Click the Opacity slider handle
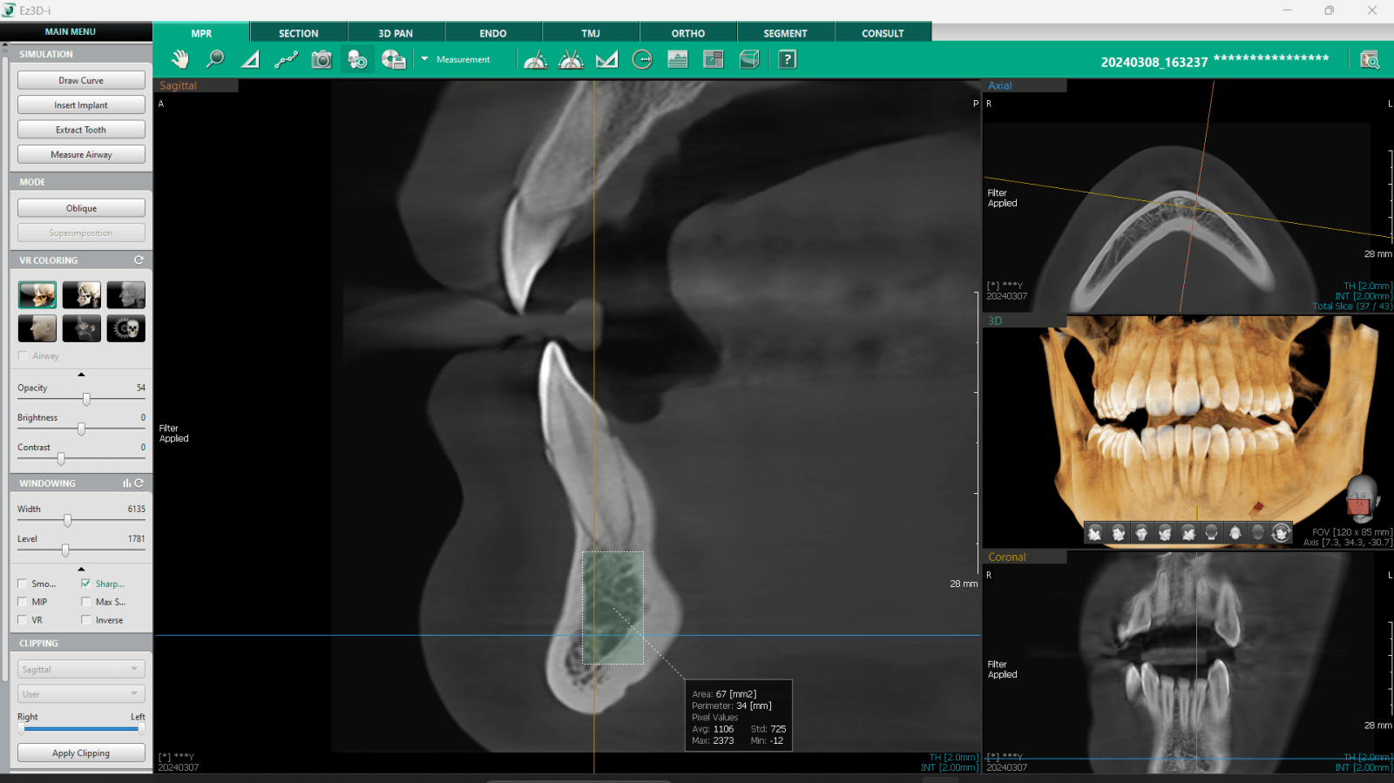1394x783 pixels. (x=86, y=399)
